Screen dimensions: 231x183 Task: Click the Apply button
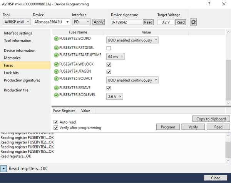pyautogui.click(x=99, y=22)
